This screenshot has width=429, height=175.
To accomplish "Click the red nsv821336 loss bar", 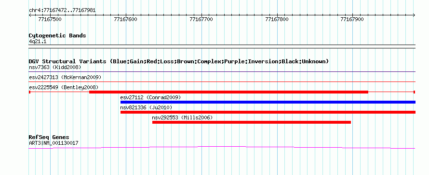I will pyautogui.click(x=268, y=112).
